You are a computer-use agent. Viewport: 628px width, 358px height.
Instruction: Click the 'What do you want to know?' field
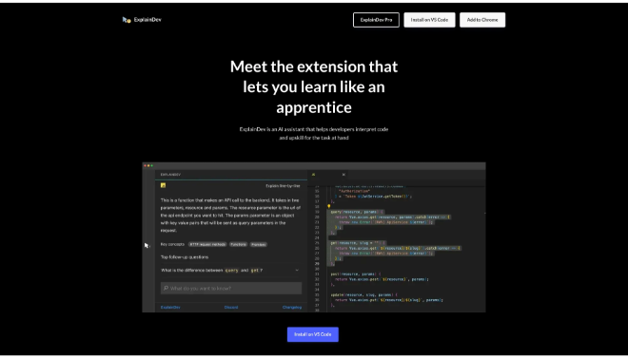pyautogui.click(x=231, y=288)
